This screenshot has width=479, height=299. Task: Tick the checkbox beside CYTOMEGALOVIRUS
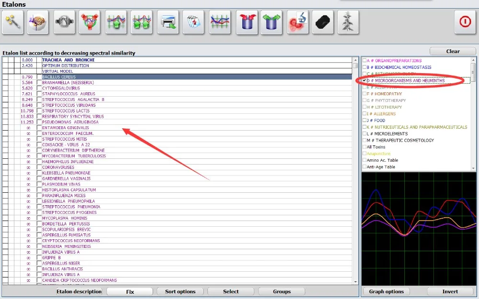[x=39, y=88]
